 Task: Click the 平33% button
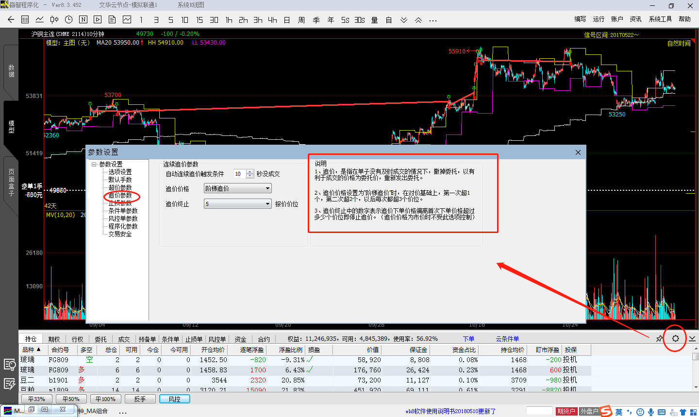[x=36, y=399]
